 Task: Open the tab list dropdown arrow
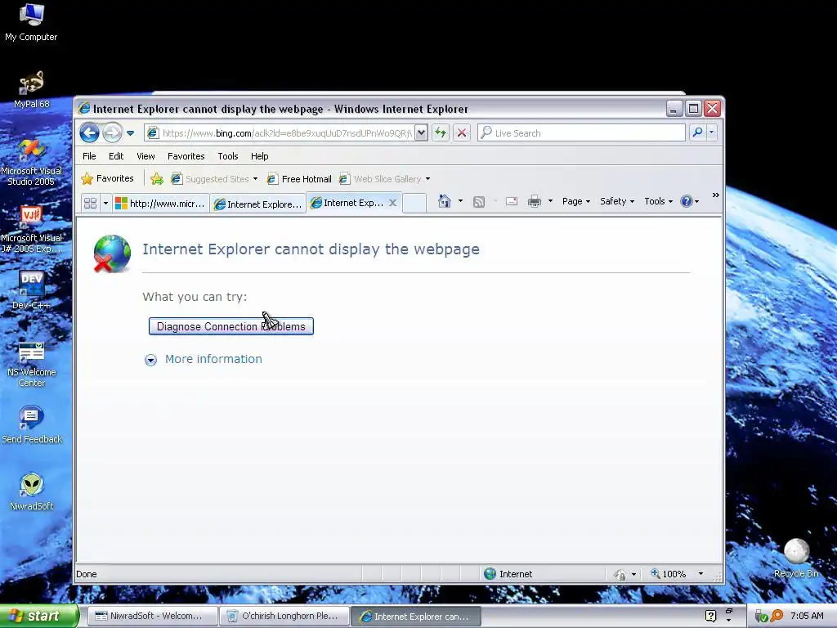[105, 204]
